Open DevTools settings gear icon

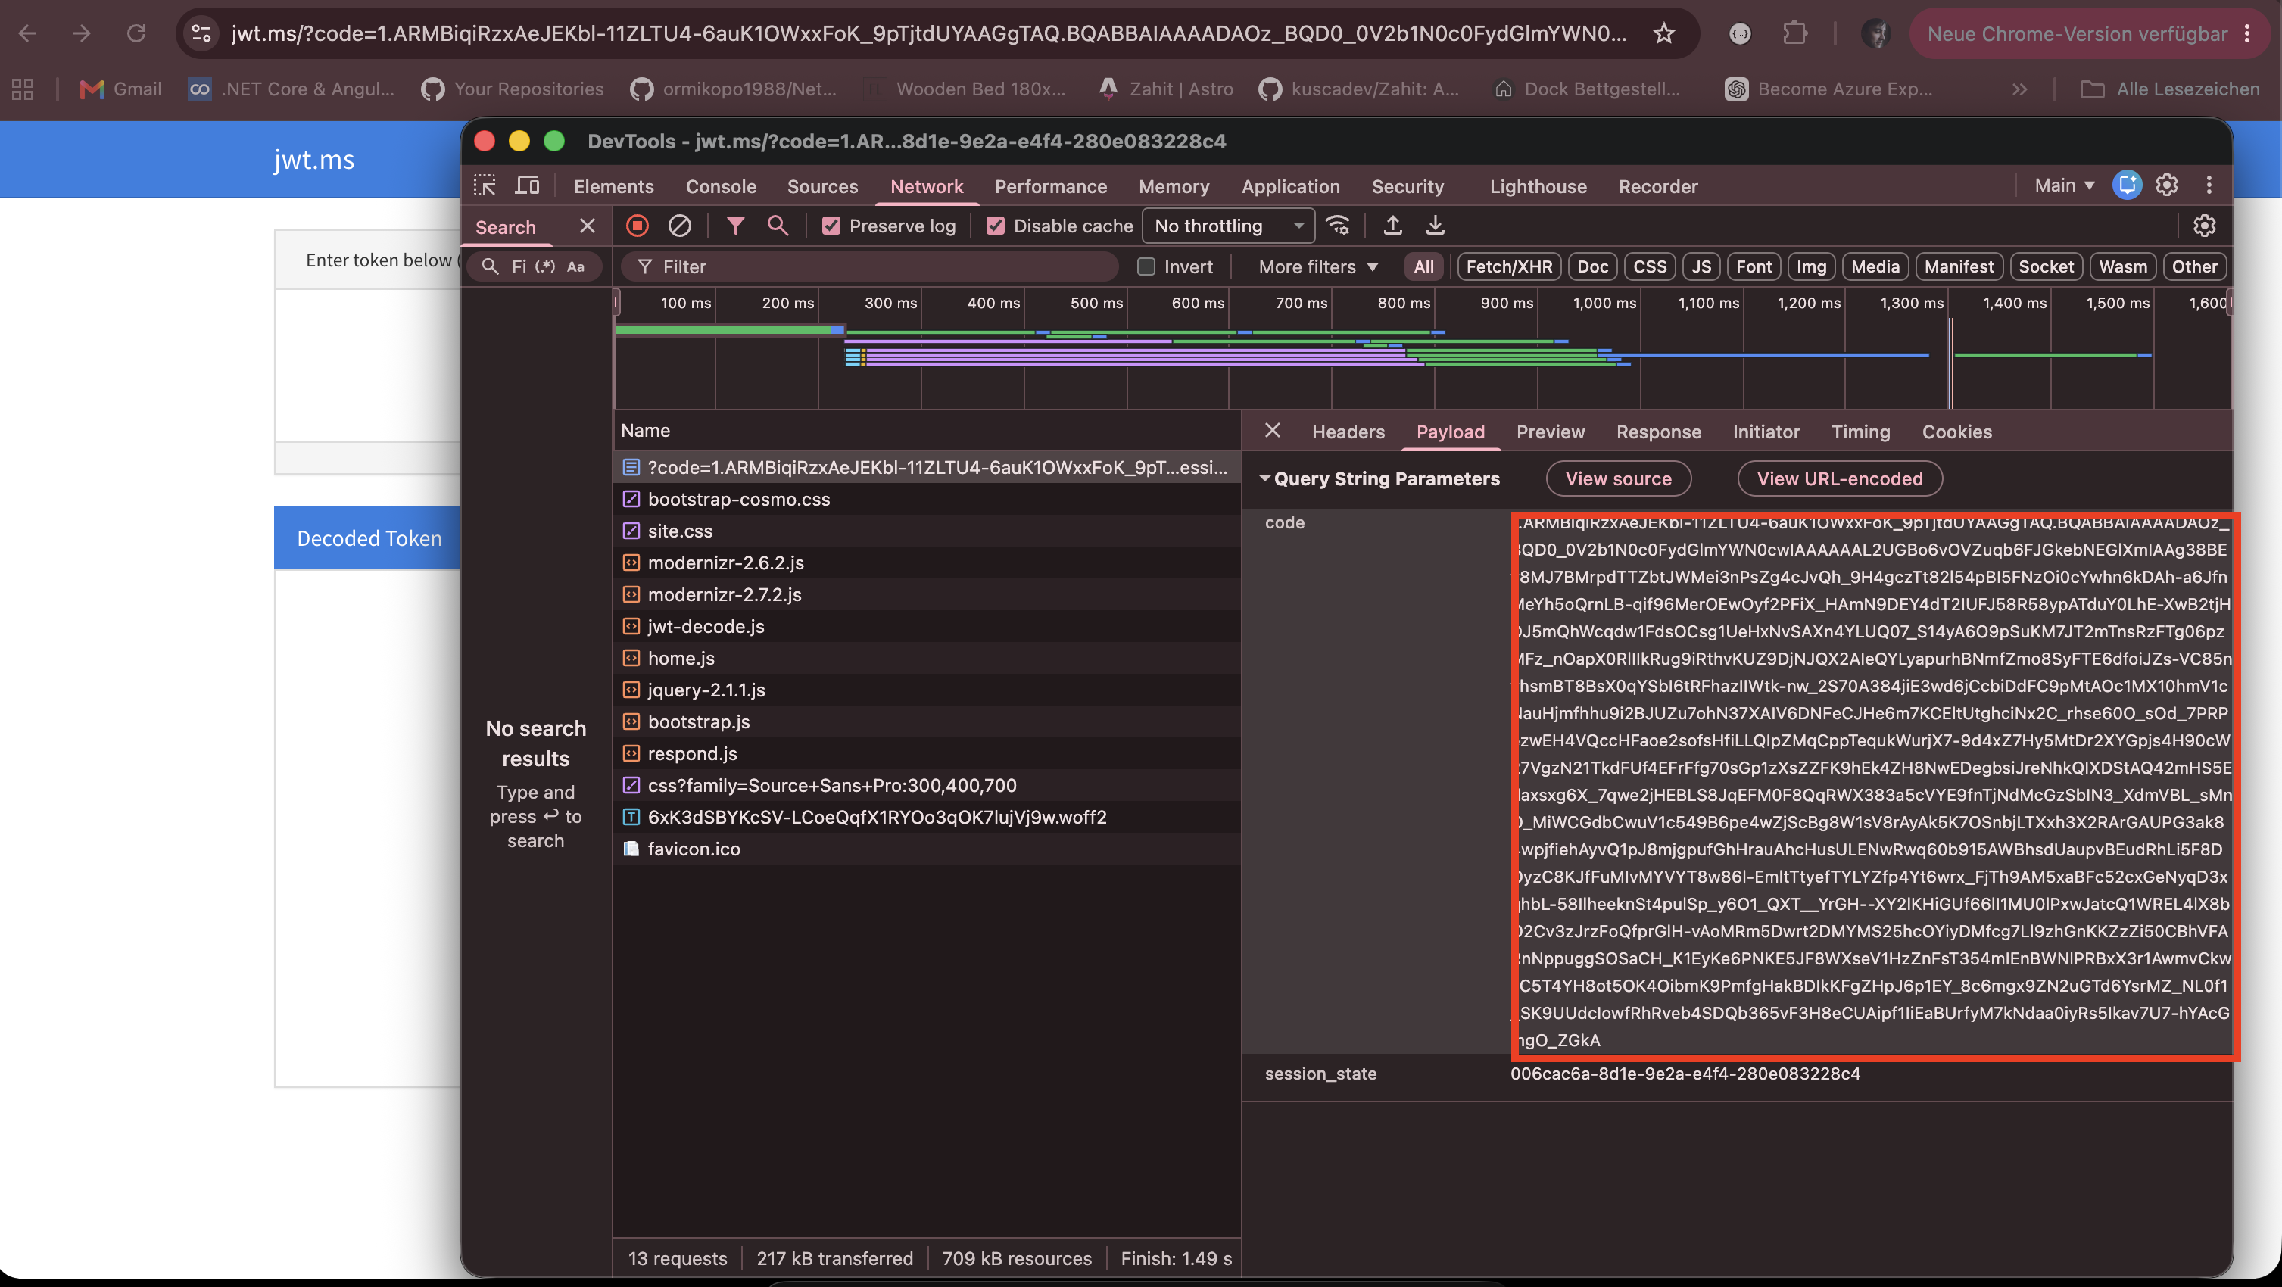[2167, 184]
